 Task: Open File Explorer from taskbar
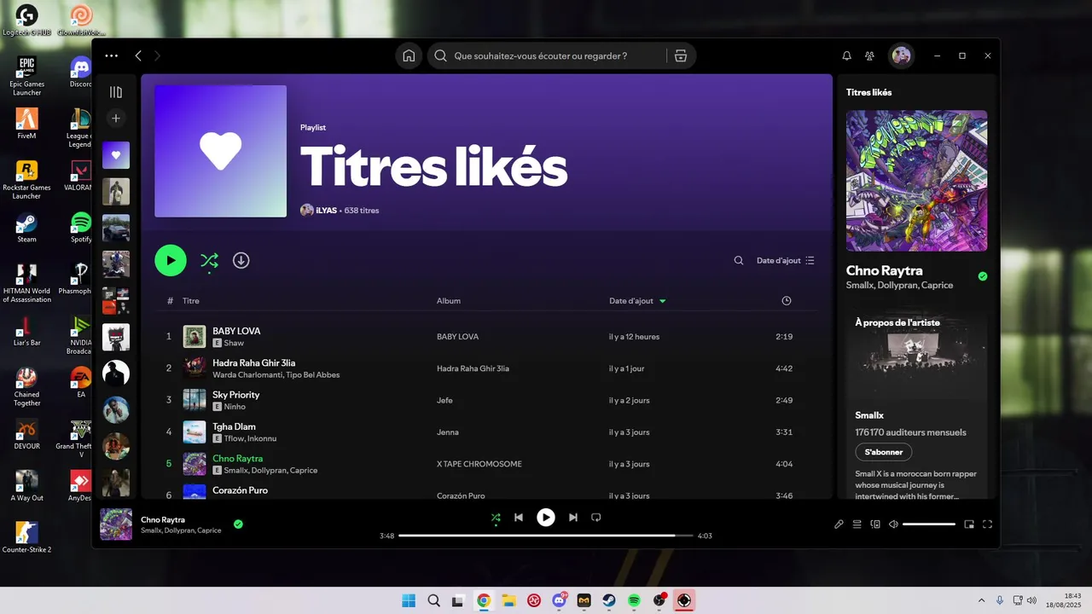pos(508,600)
